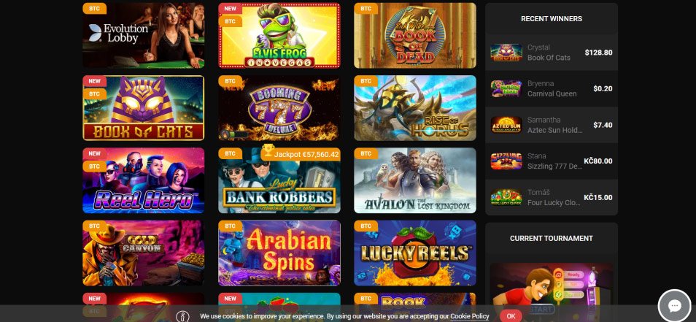Play Elvis Frog in Vegas
Image resolution: width=696 pixels, height=322 pixels.
point(279,36)
